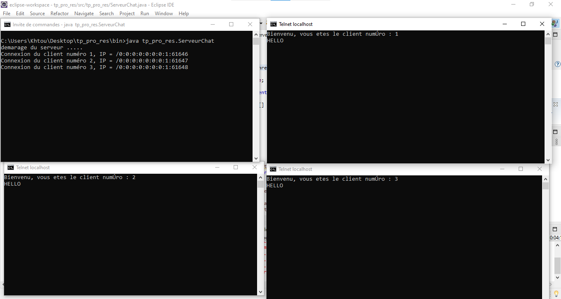Click the scroll-down arrow in client 2 Telnet window
Viewport: 561px width, 299px height.
click(260, 292)
